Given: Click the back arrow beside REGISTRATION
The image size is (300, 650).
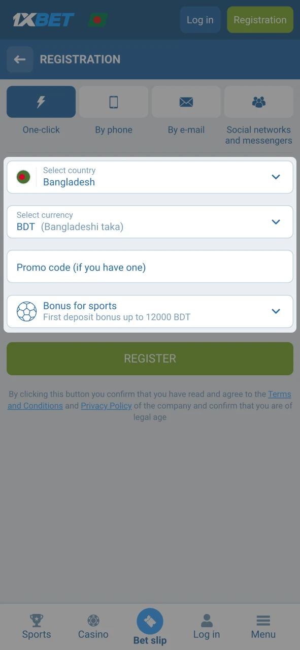Looking at the screenshot, I should click(x=20, y=59).
